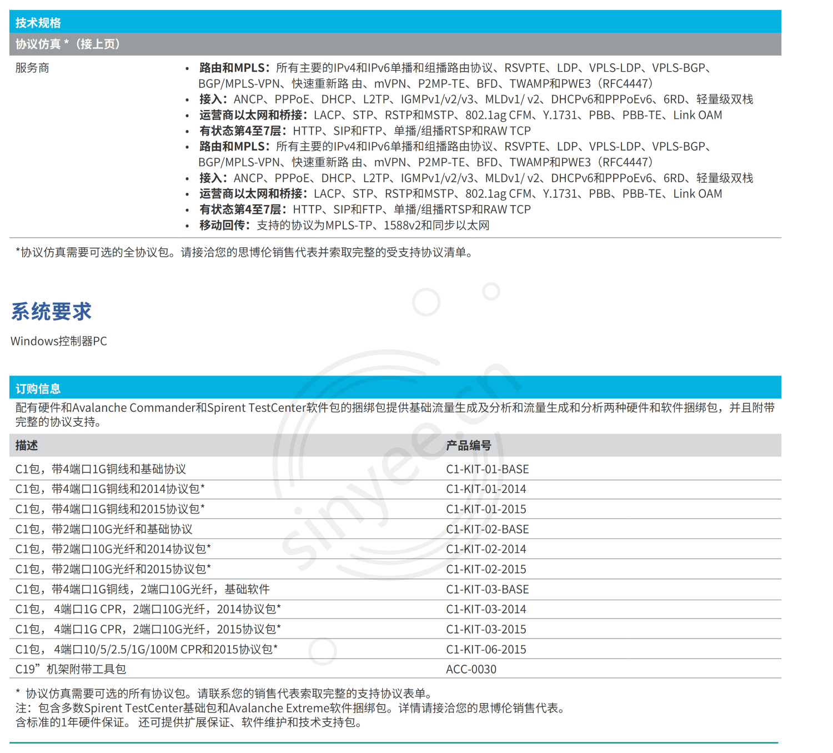833x753 pixels.
Task: Select the 协议仿真 (接上页) subheader bar
Action: (67, 44)
